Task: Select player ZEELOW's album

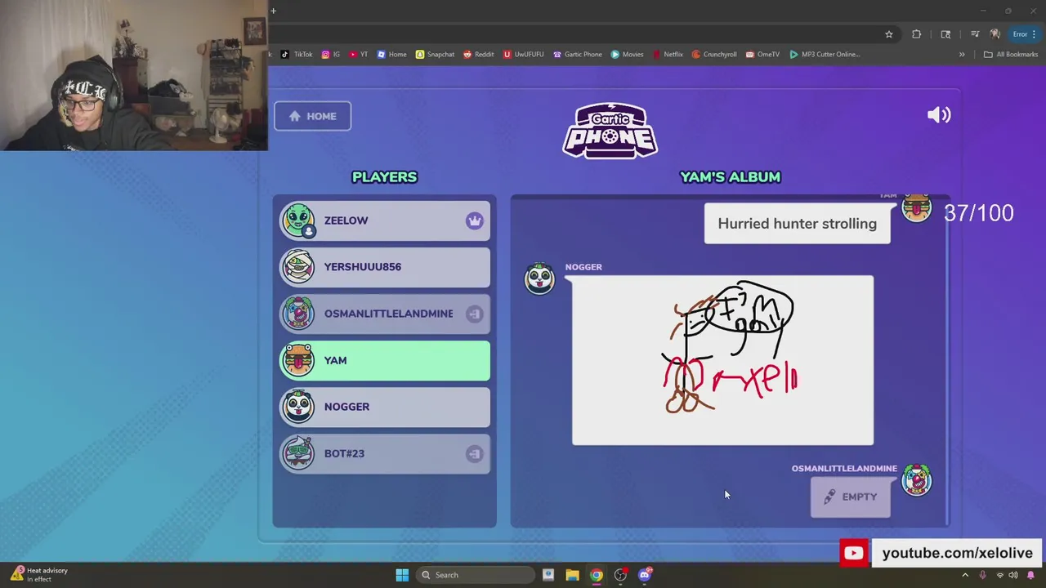Action: coord(385,220)
